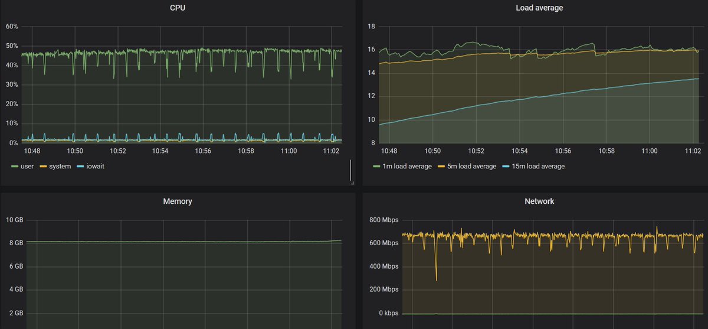Toggle the user series in CPU legend
The width and height of the screenshot is (708, 329).
27,167
